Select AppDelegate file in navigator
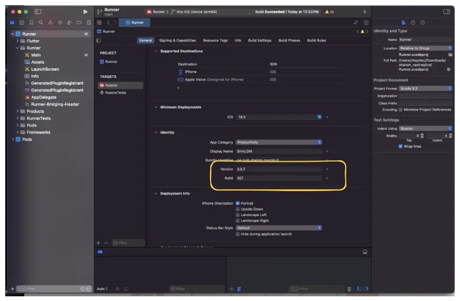This screenshot has width=460, height=301. pyautogui.click(x=43, y=97)
